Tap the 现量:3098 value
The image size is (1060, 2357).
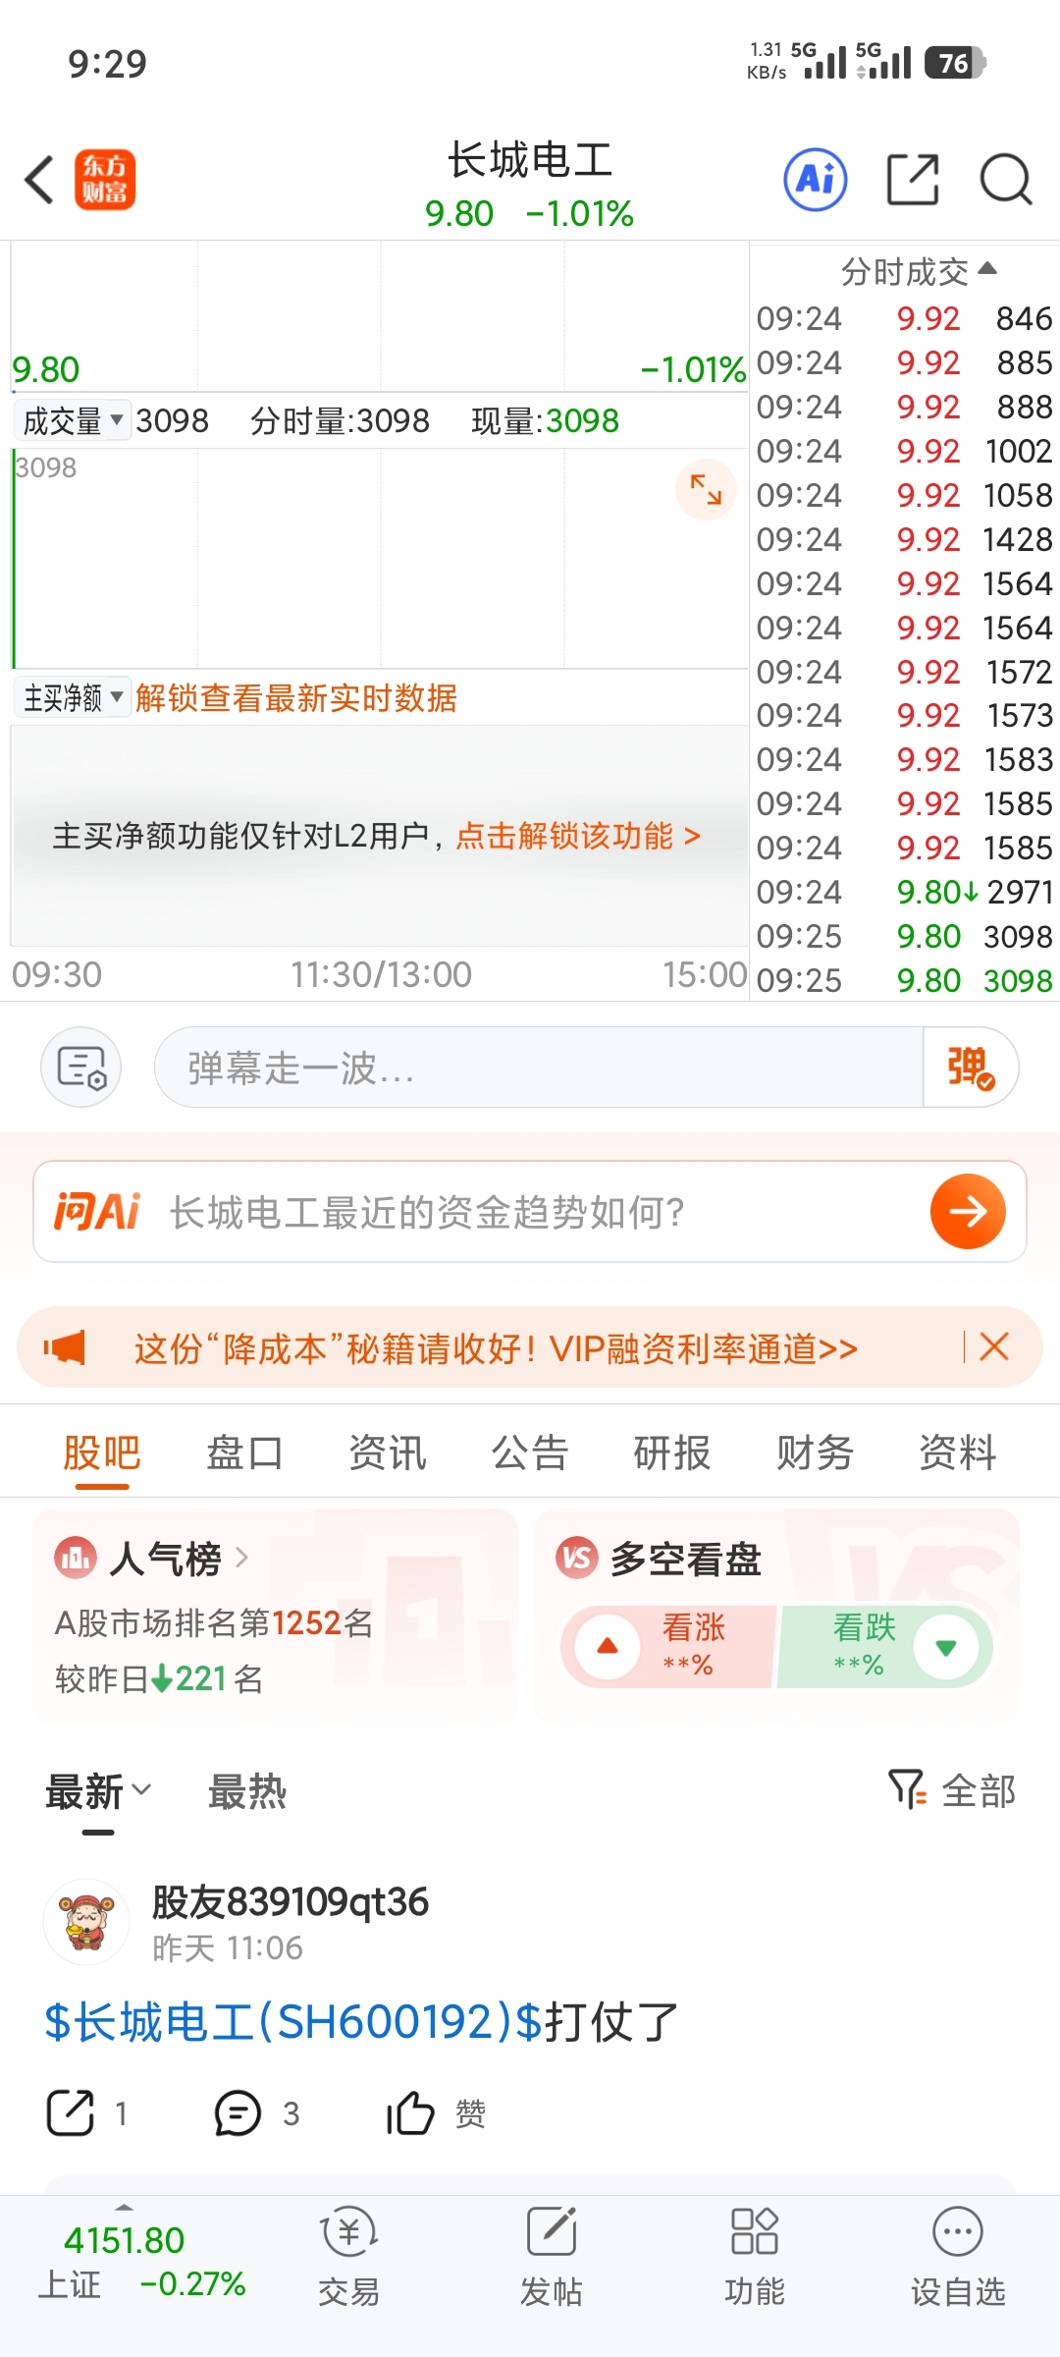tap(545, 421)
